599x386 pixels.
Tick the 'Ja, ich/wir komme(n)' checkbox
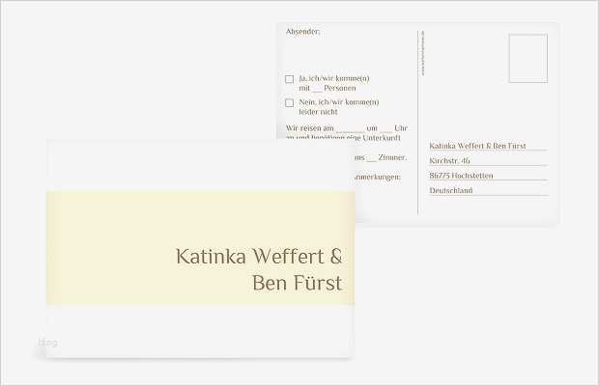tap(290, 79)
